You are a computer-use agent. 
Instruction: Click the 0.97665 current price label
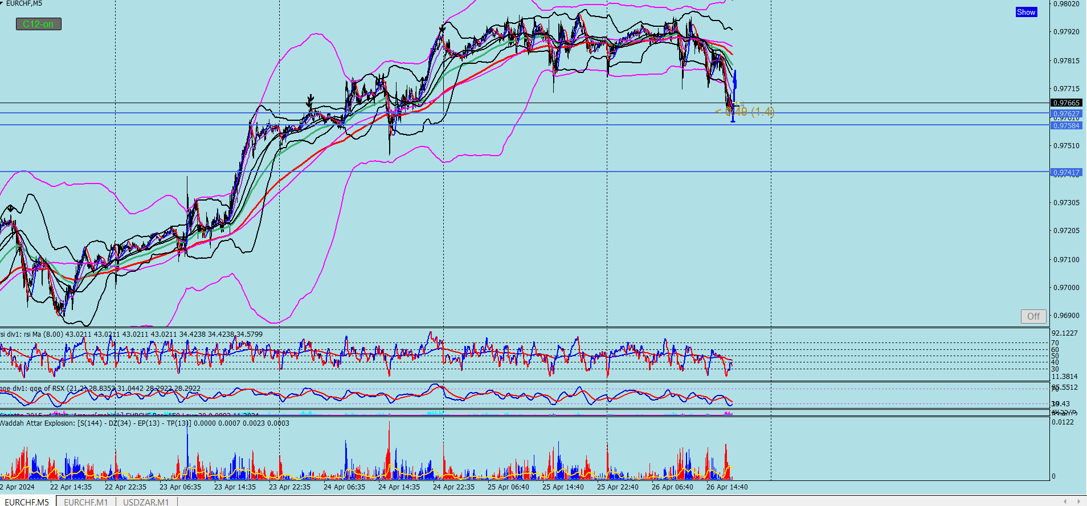tap(1066, 103)
